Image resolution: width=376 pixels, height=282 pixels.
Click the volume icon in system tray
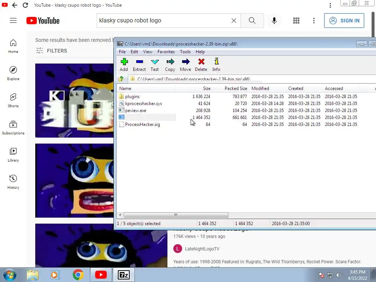point(339,275)
